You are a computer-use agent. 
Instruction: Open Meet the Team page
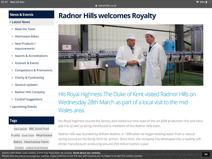tap(25, 29)
